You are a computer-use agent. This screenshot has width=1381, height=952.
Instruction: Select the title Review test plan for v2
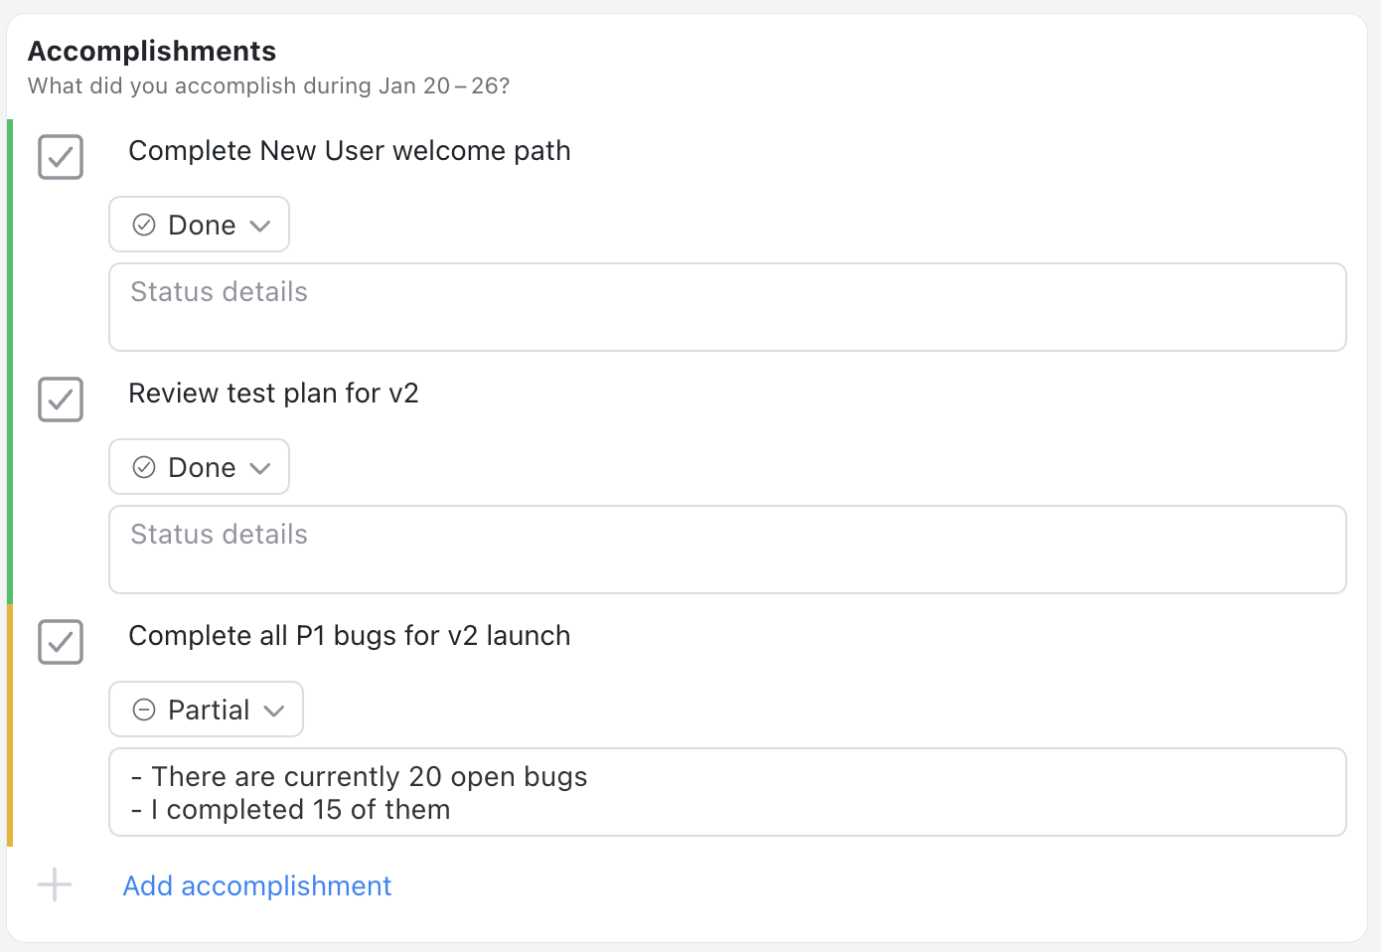pos(274,394)
